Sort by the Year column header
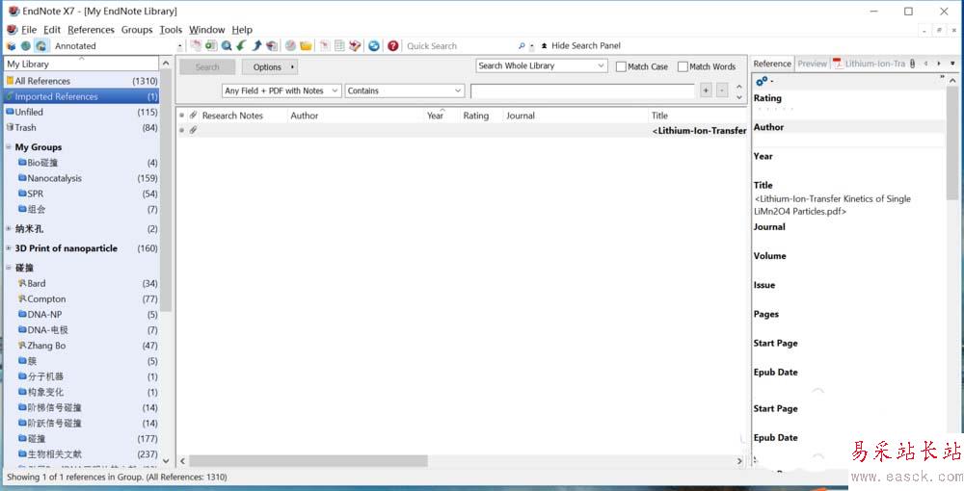964x491 pixels. pos(436,116)
